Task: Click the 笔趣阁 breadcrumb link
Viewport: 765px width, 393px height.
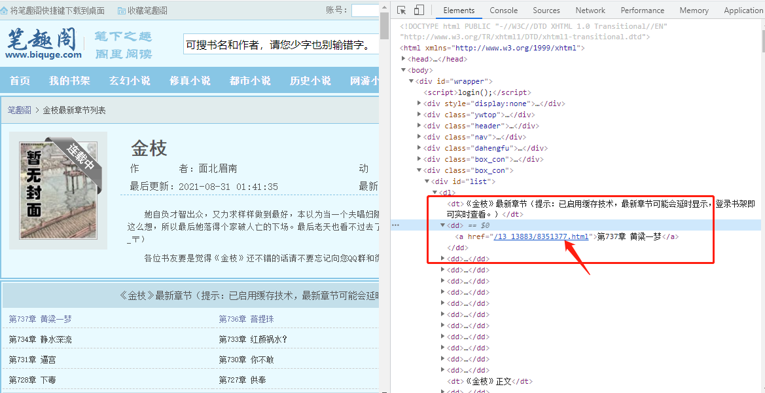Action: tap(20, 110)
